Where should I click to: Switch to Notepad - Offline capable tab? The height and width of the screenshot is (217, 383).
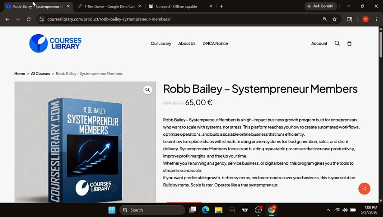coord(180,6)
